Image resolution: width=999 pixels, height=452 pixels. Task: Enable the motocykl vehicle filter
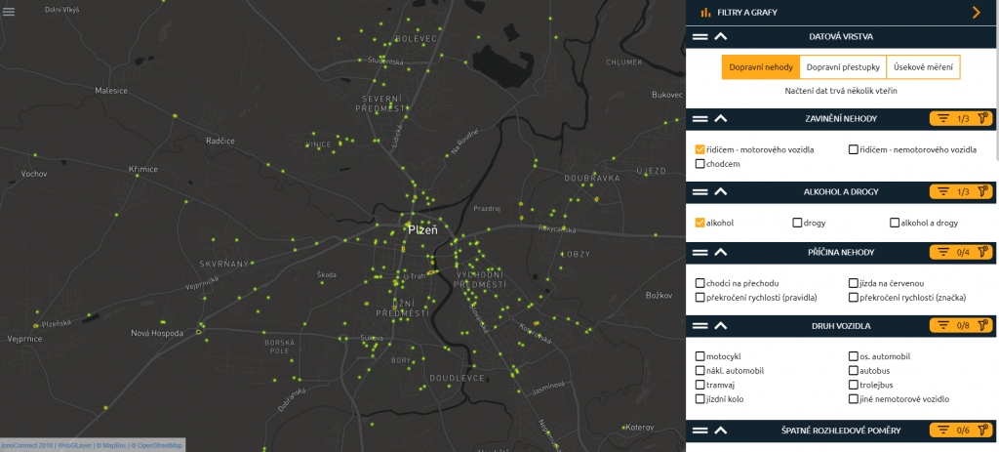point(700,356)
